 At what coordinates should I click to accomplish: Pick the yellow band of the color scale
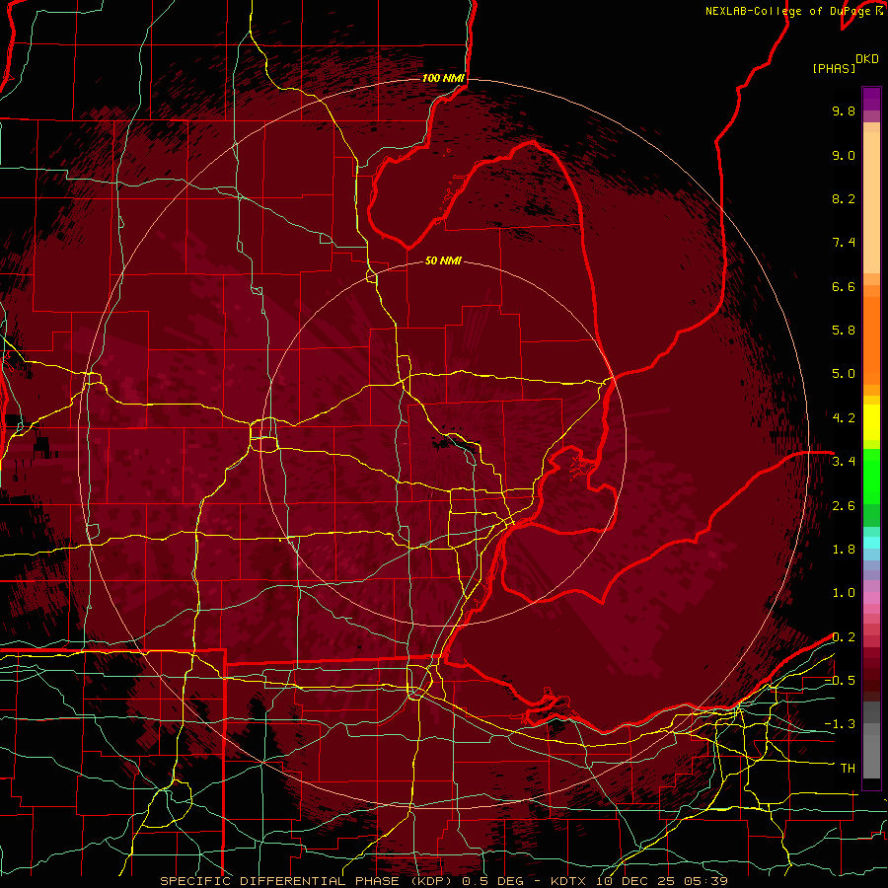click(x=871, y=422)
